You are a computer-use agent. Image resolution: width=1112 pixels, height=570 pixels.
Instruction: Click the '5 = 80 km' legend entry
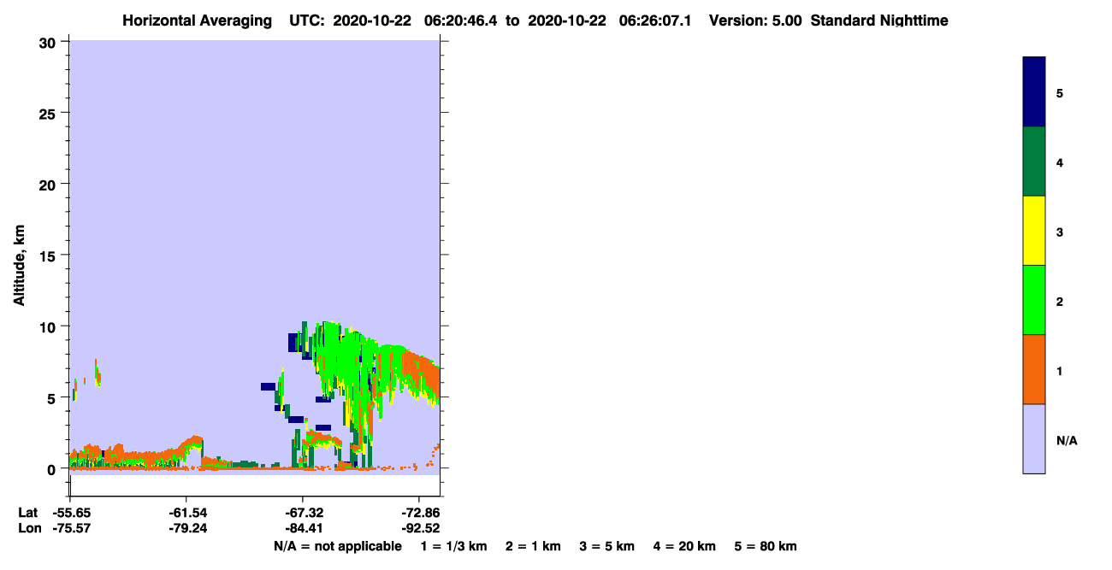click(x=766, y=546)
